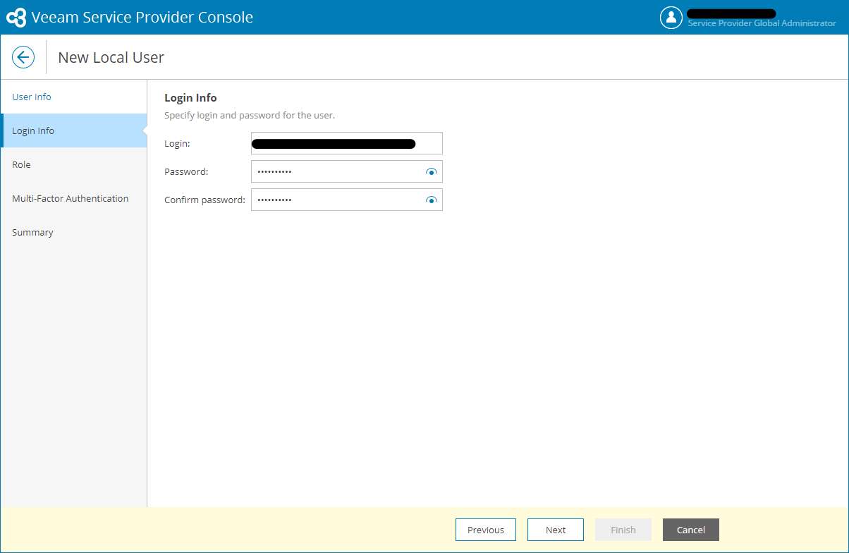Click the New Local User heading
Image resolution: width=849 pixels, height=553 pixels.
(x=111, y=58)
